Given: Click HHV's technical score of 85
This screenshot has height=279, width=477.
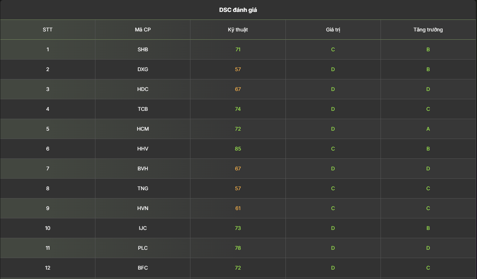Looking at the screenshot, I should click(238, 149).
